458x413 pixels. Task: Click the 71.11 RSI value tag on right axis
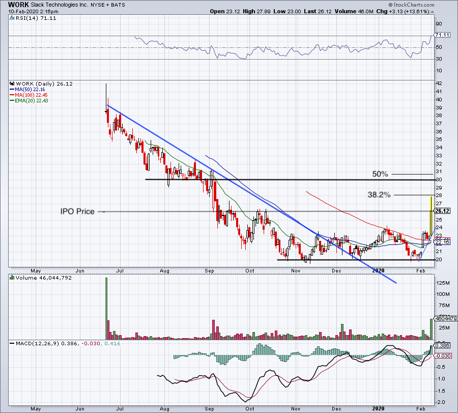coord(442,35)
